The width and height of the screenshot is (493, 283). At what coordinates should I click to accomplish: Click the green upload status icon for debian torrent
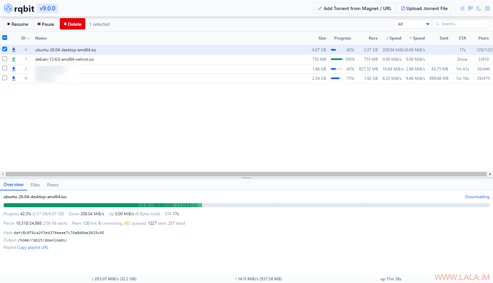coord(14,59)
